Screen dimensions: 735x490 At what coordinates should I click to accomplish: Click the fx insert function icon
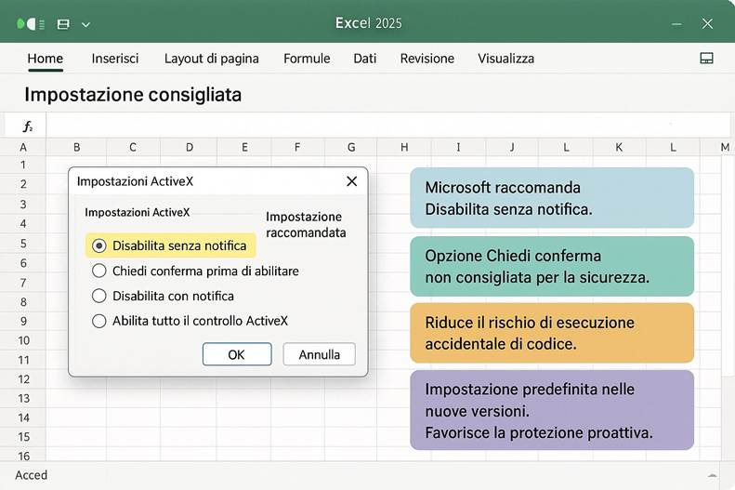pyautogui.click(x=28, y=126)
